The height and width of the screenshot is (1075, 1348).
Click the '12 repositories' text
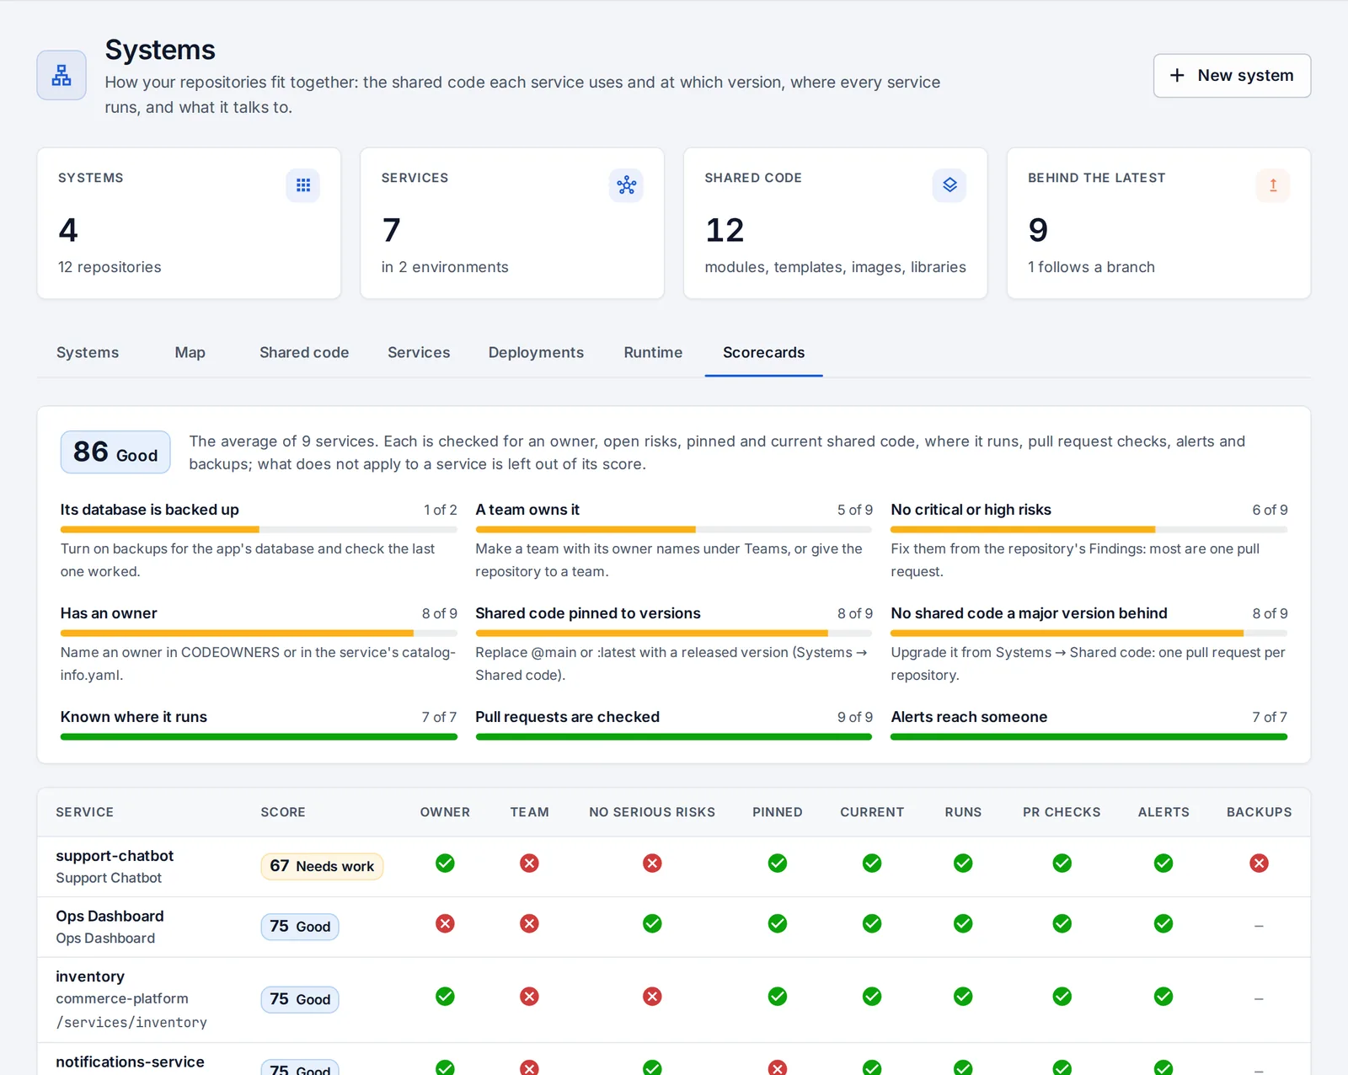tap(110, 267)
